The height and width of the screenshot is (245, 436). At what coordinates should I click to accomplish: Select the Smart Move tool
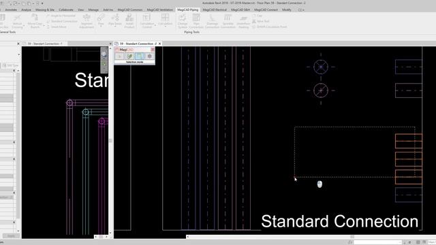57,27
